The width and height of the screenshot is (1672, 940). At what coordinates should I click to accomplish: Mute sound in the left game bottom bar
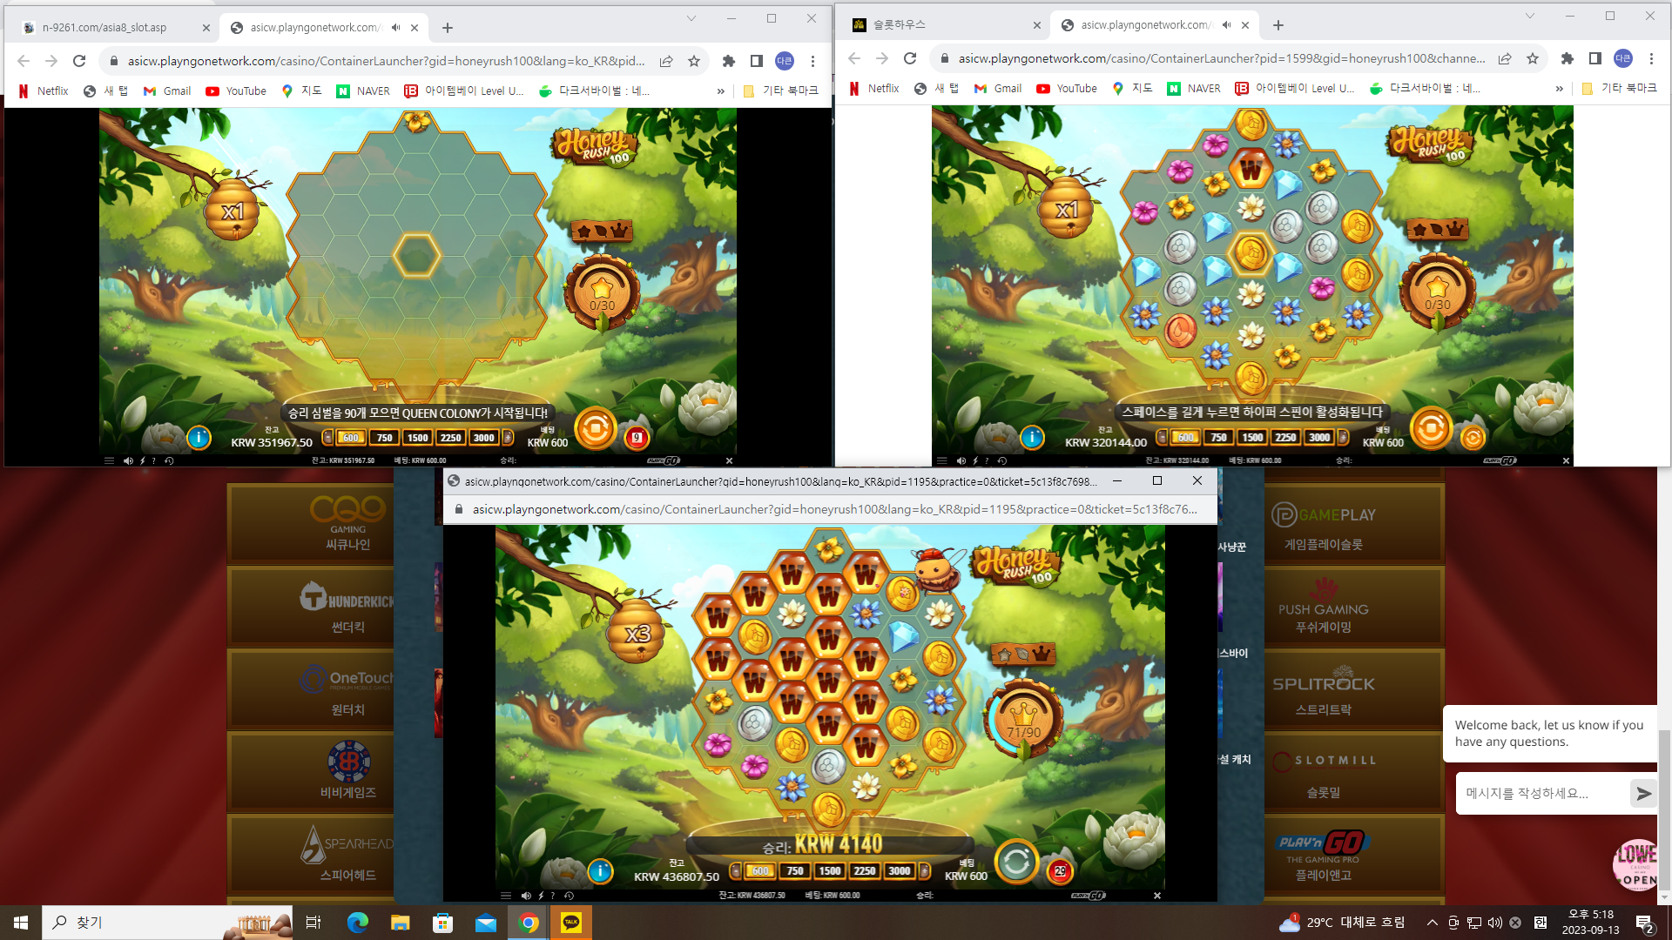tap(128, 460)
